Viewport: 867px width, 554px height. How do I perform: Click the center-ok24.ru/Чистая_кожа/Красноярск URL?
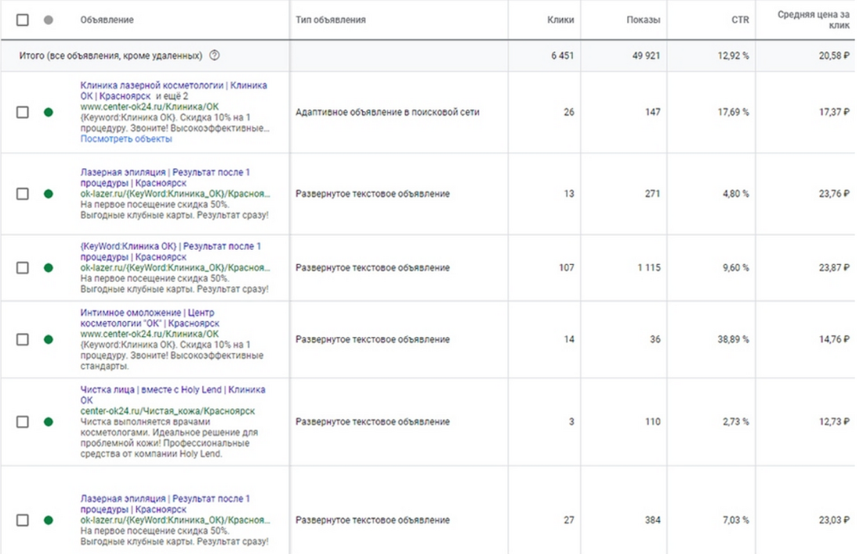168,411
